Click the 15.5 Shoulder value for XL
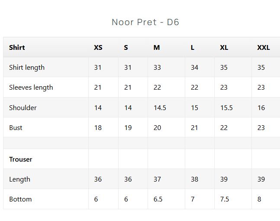 point(226,107)
